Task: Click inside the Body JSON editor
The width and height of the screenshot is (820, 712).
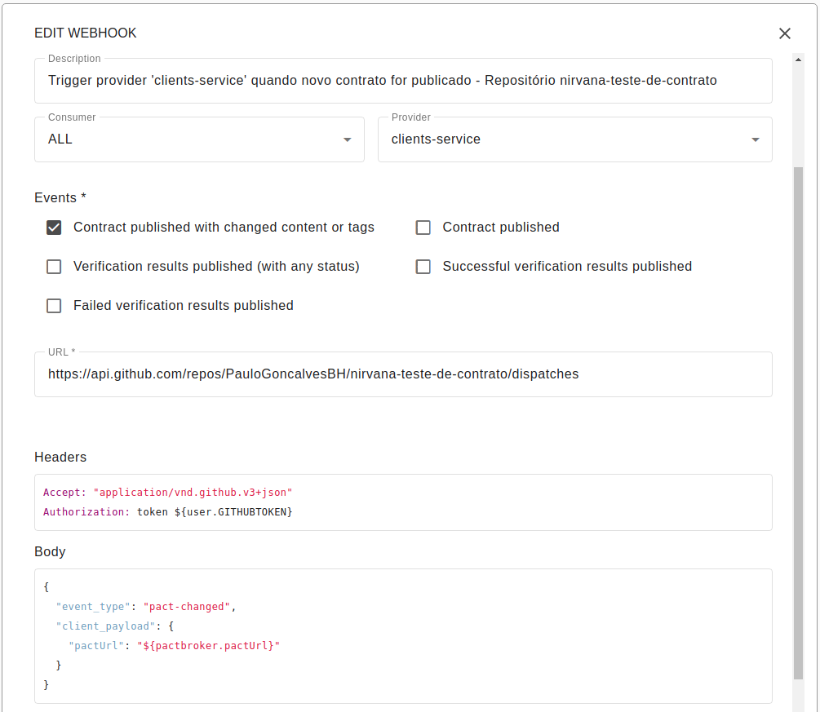Action: click(x=403, y=636)
